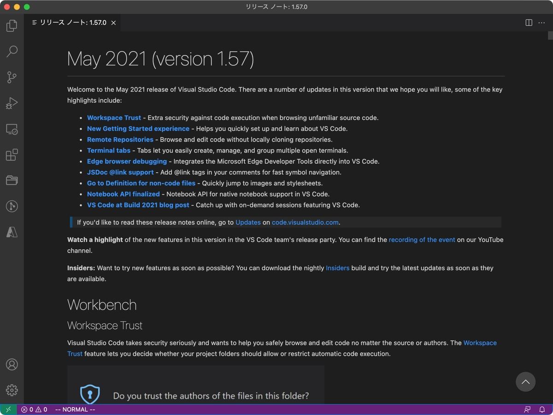Open the Remote Repositories link
This screenshot has height=415, width=553.
pyautogui.click(x=120, y=140)
